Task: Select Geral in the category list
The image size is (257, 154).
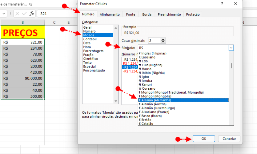Action: [x=98, y=27]
